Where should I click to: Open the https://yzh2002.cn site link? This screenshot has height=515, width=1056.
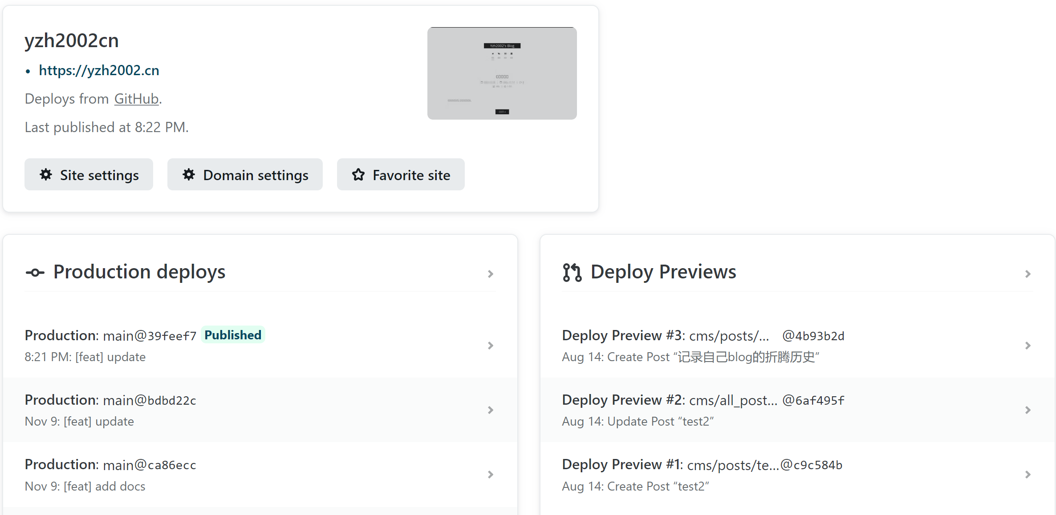(99, 70)
